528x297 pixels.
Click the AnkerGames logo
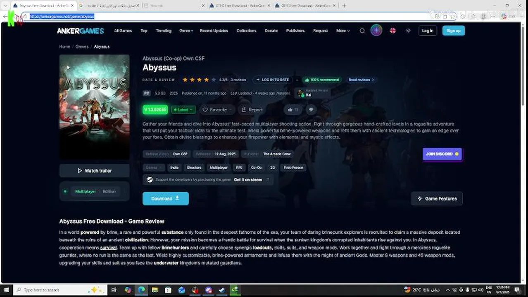(x=80, y=31)
